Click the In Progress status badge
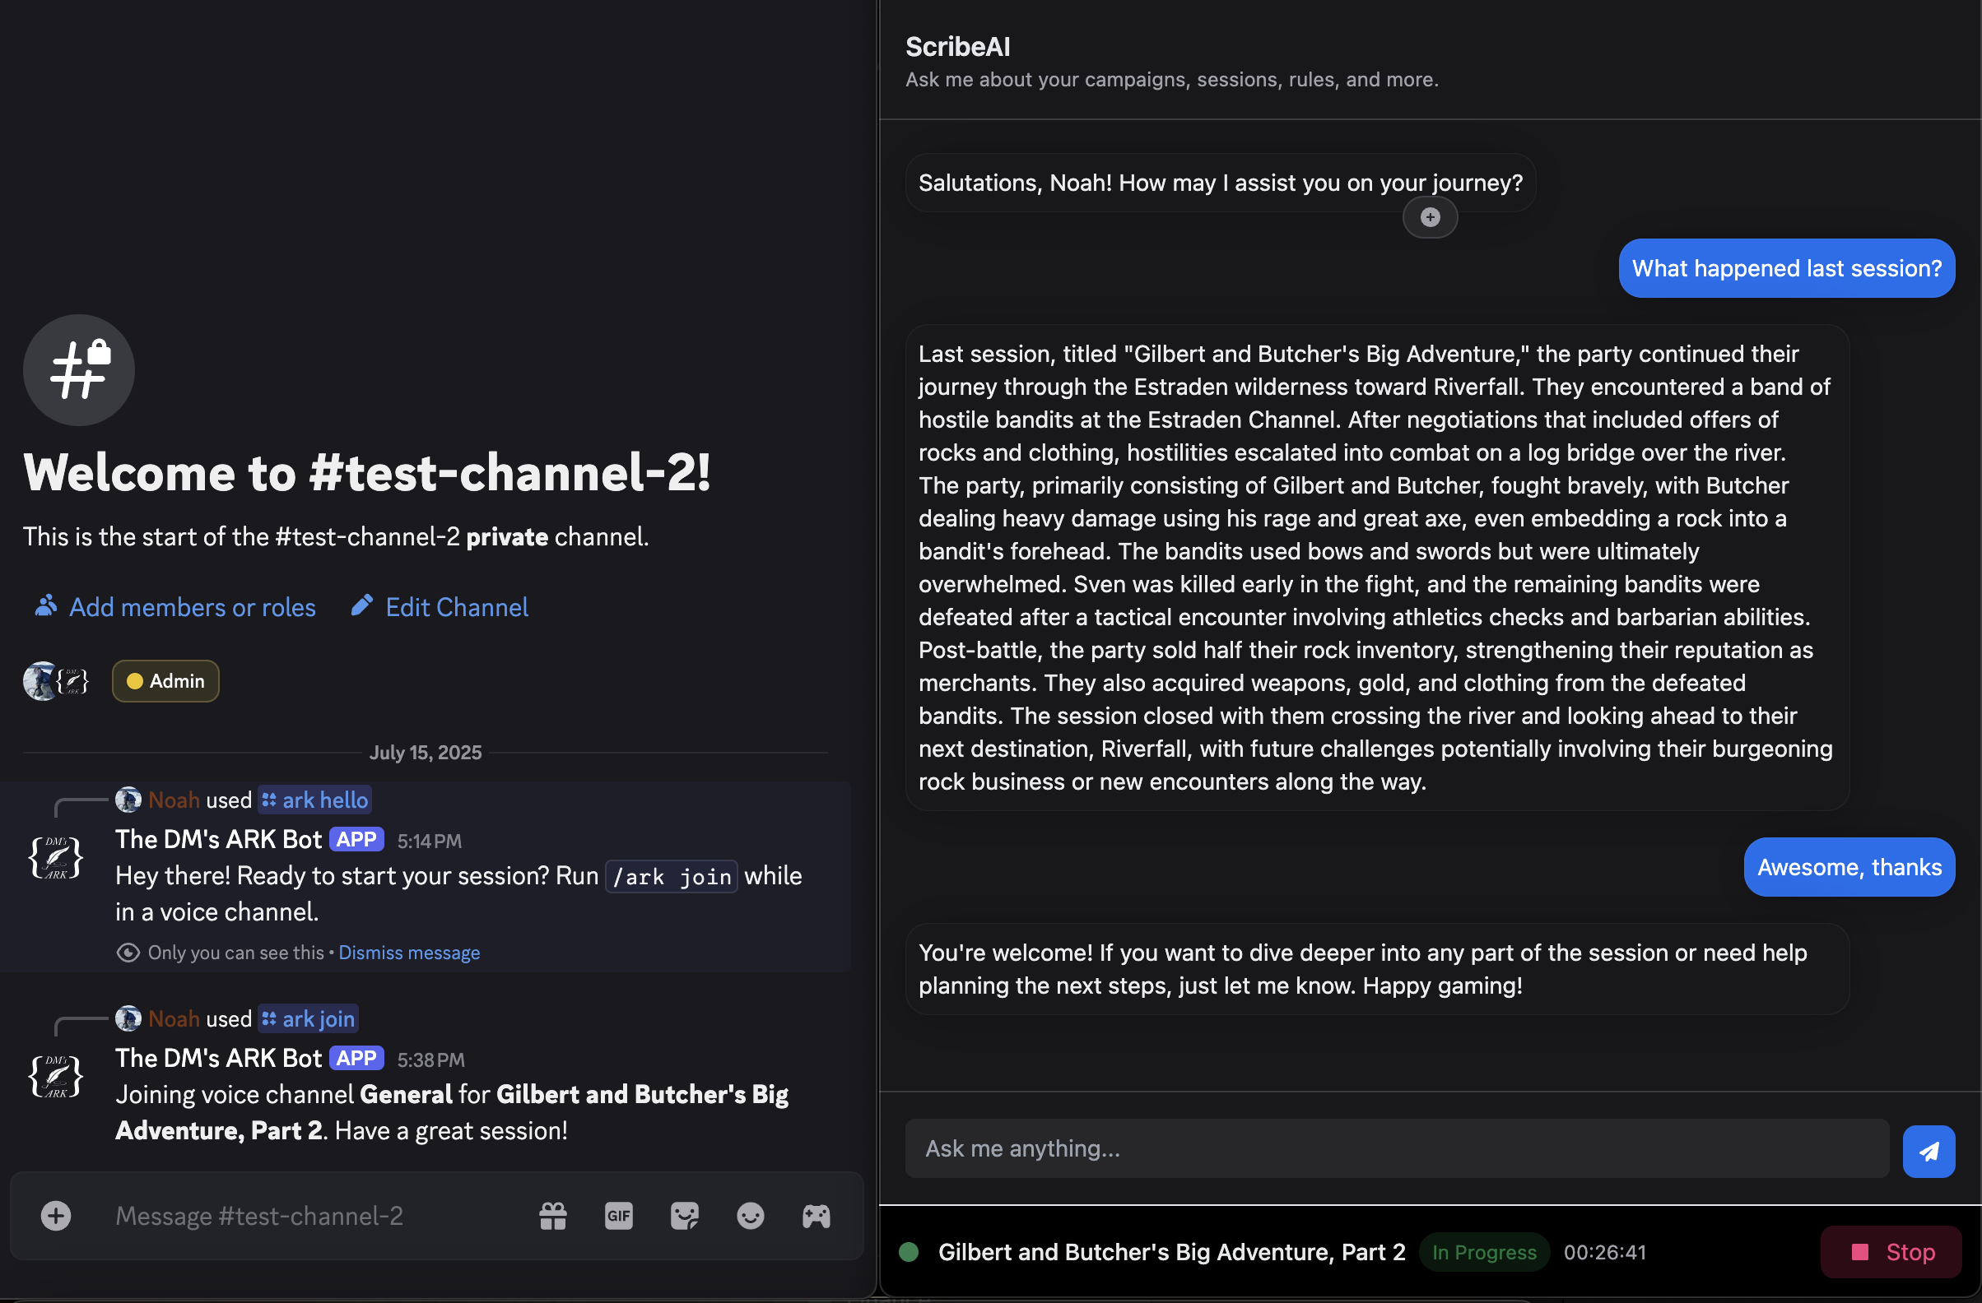The height and width of the screenshot is (1303, 1982). tap(1483, 1252)
